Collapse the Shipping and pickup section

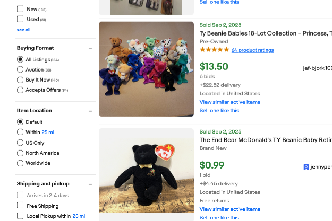pos(90,184)
